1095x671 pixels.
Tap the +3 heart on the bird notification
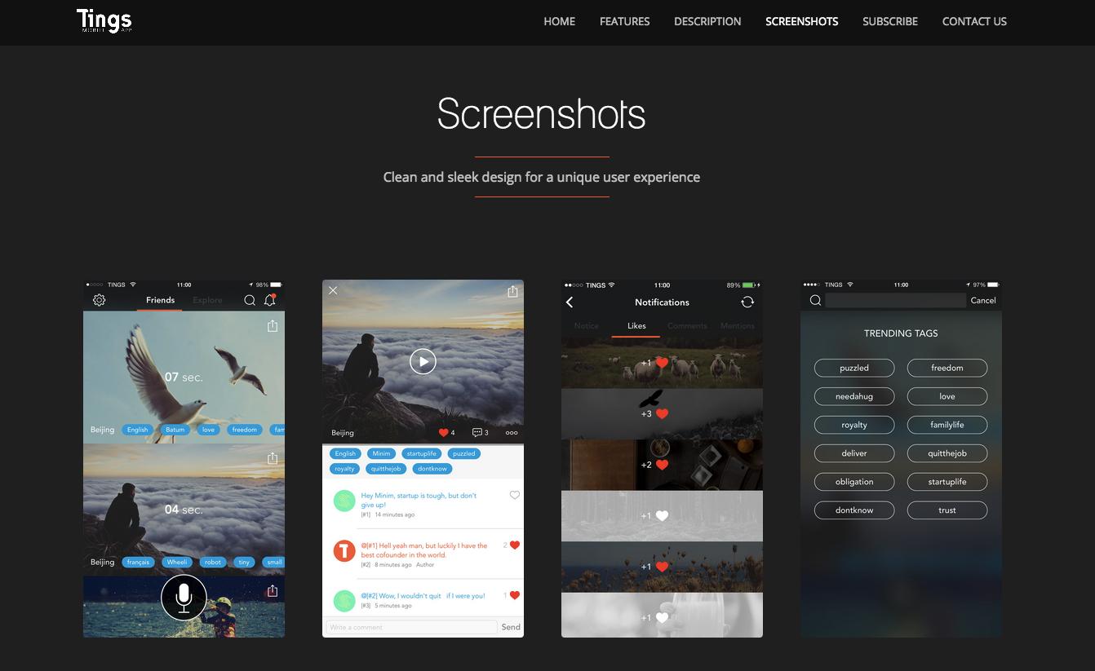tap(662, 413)
